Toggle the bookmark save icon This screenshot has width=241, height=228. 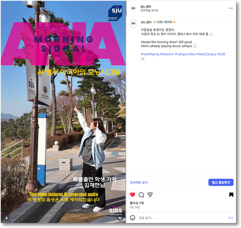231,195
